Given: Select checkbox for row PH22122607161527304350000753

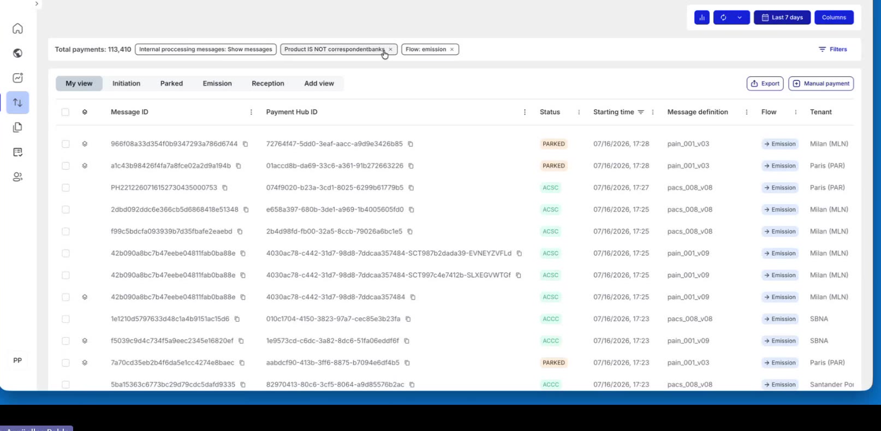Looking at the screenshot, I should click(x=66, y=188).
